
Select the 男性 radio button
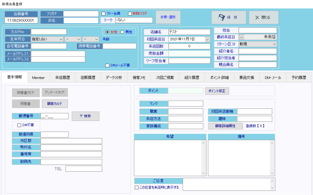tap(122, 32)
